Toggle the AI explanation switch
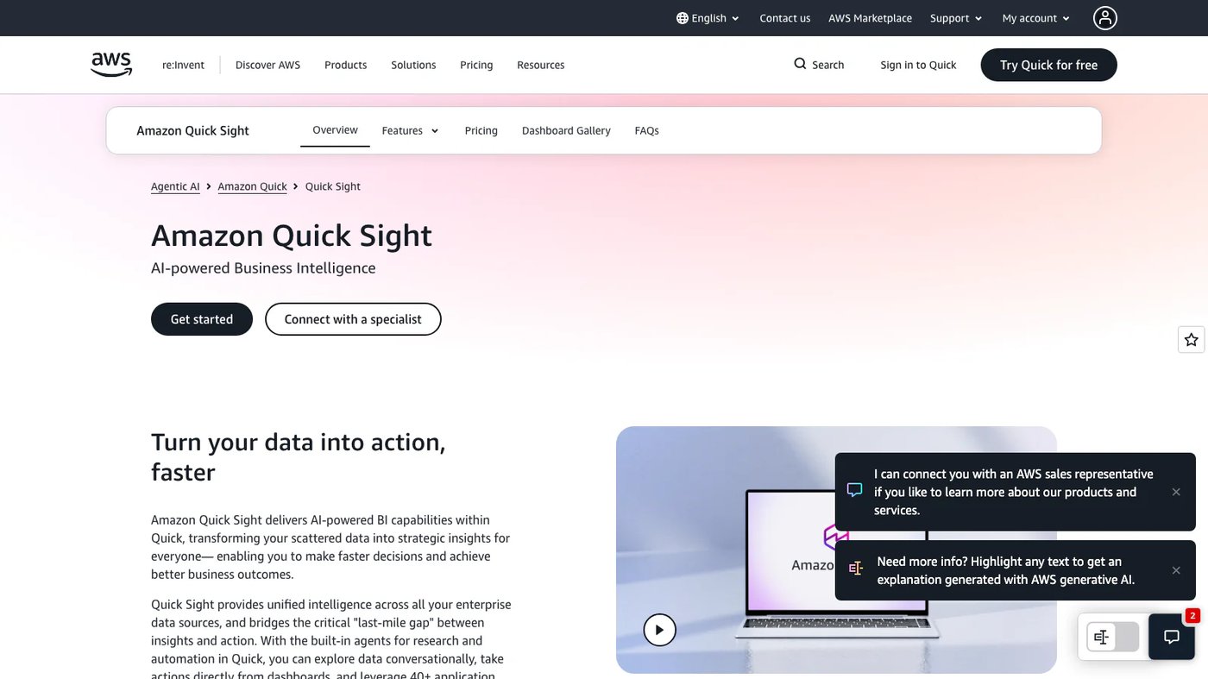 [1112, 637]
